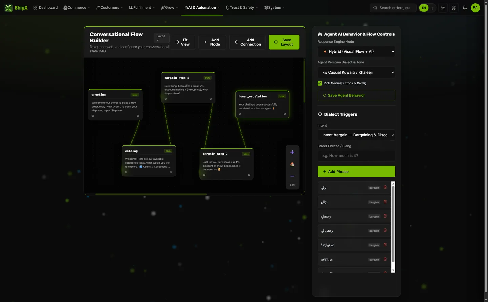The width and height of the screenshot is (488, 302).
Task: Save the flow layout
Action: [x=284, y=42]
